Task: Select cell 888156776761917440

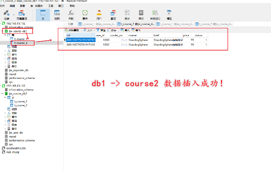Action: pos(81,45)
